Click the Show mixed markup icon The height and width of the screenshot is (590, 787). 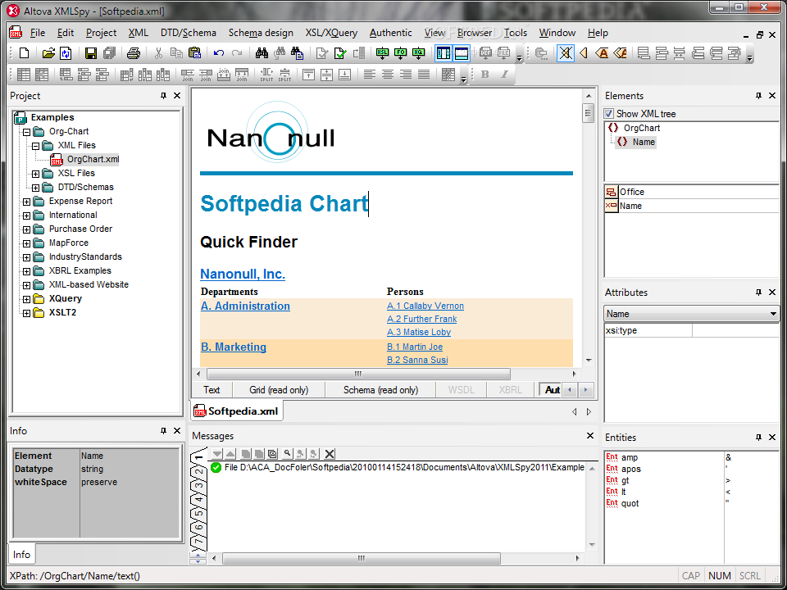pyautogui.click(x=621, y=53)
